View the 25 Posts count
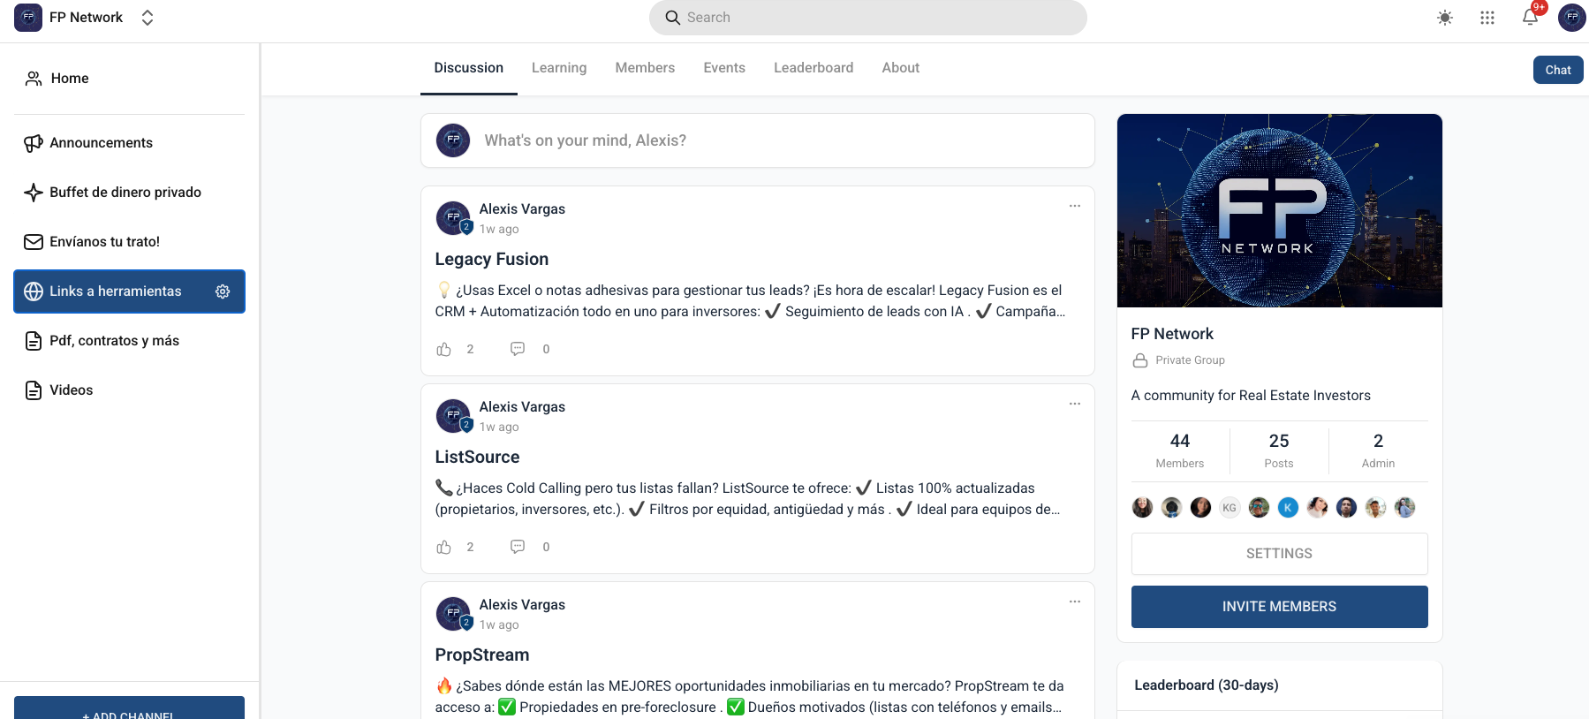The width and height of the screenshot is (1589, 719). pyautogui.click(x=1279, y=450)
